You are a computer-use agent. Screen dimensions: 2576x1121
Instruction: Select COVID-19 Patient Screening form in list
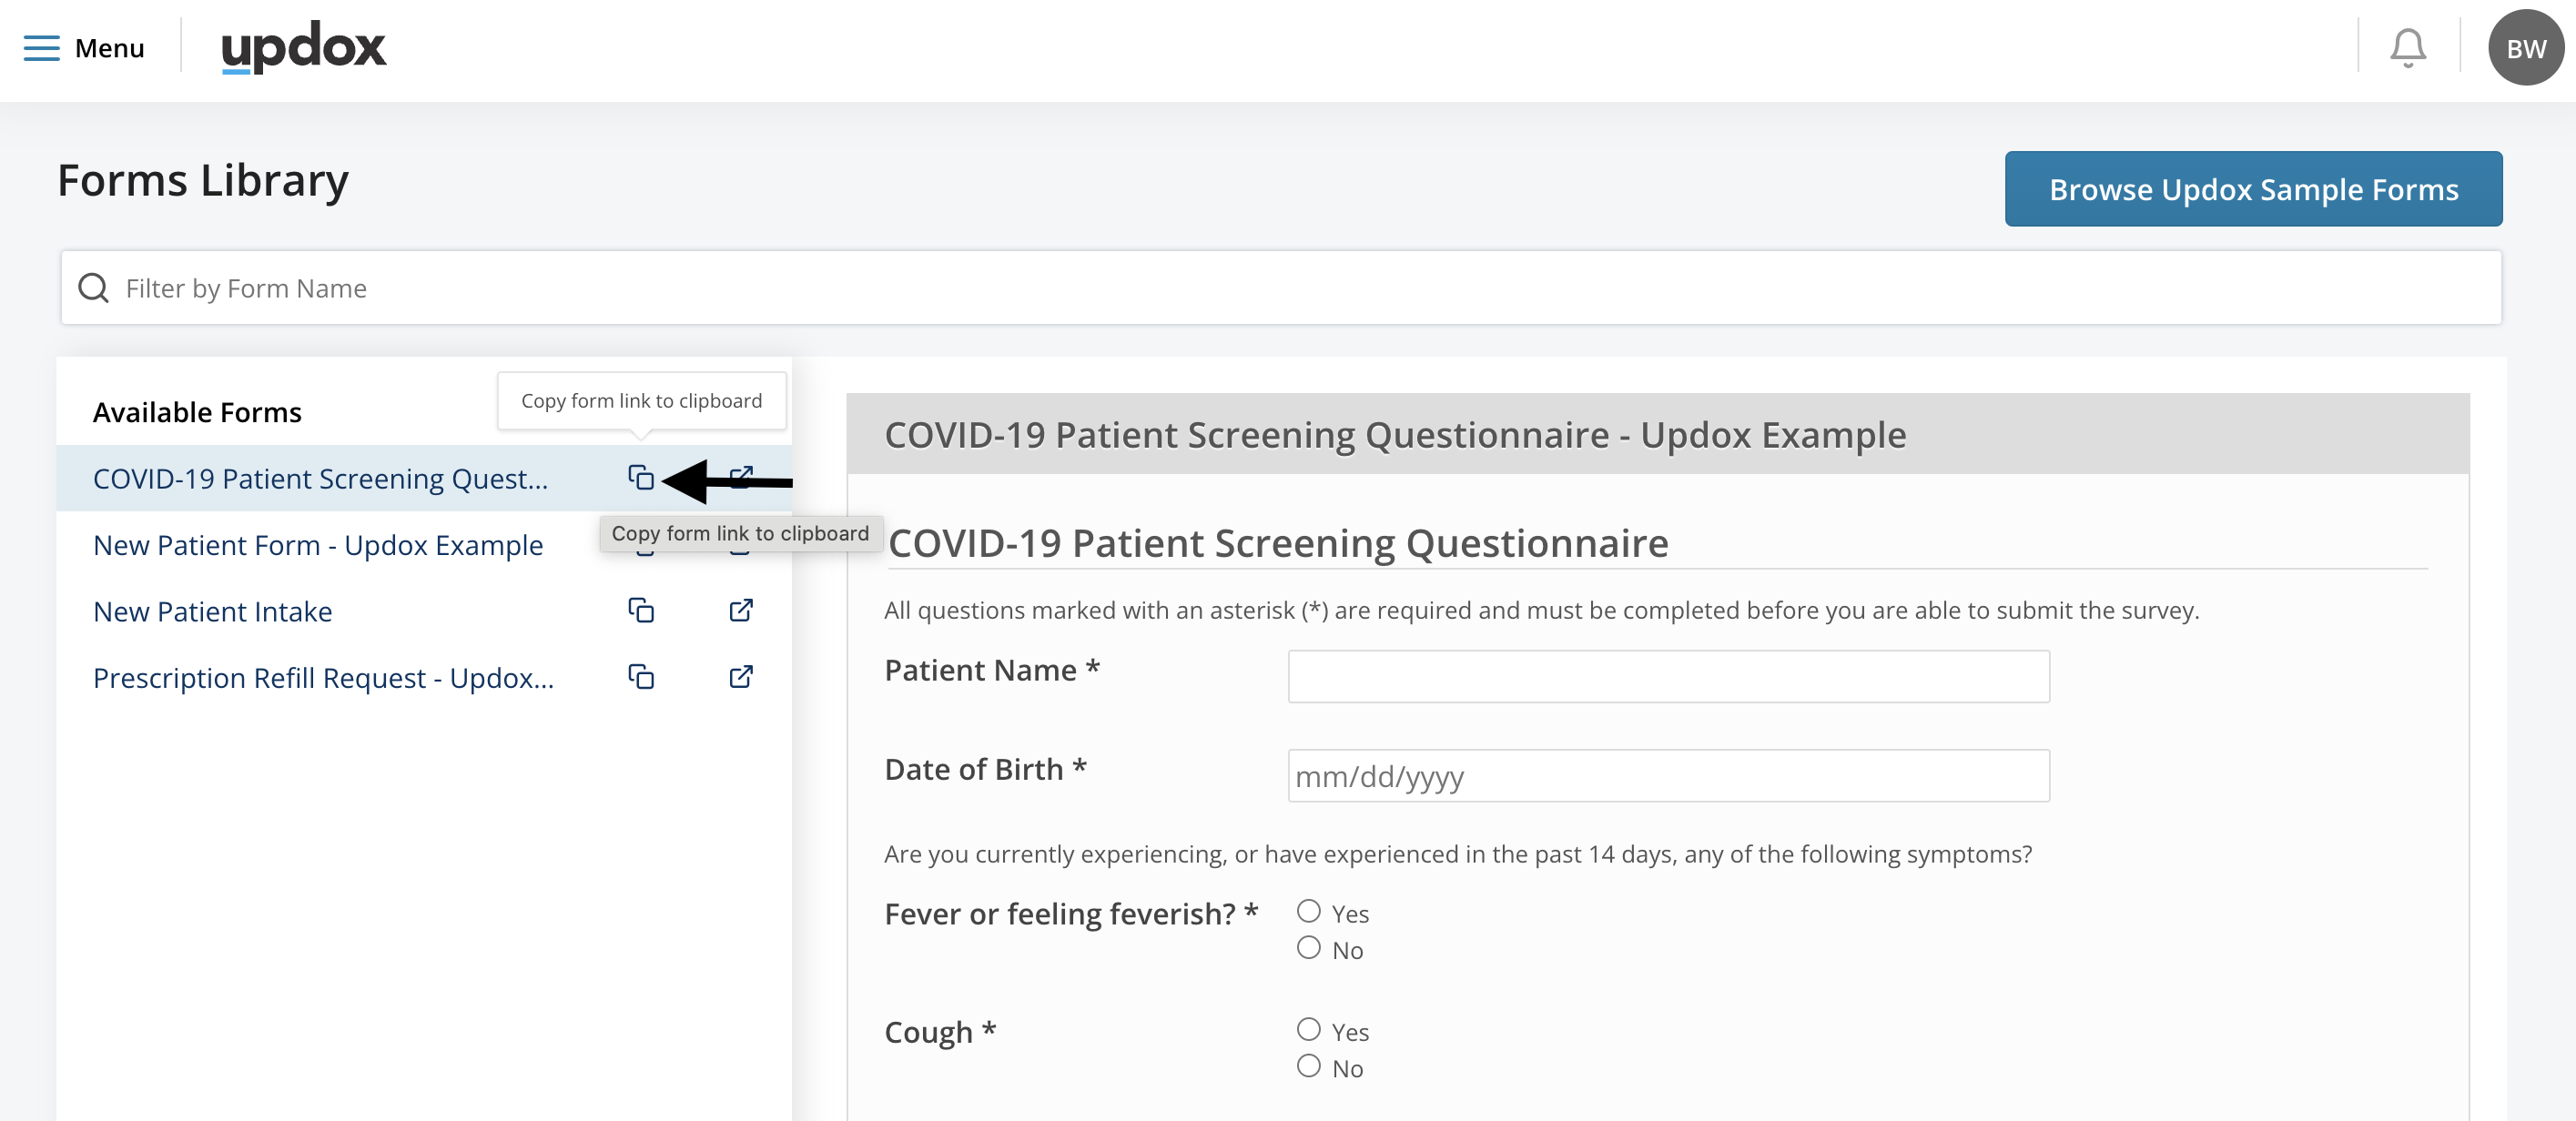point(320,479)
